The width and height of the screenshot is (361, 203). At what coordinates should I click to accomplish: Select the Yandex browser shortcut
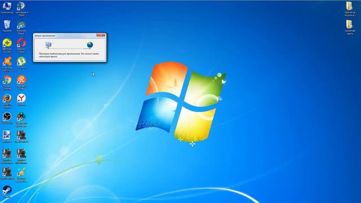[x=21, y=100]
